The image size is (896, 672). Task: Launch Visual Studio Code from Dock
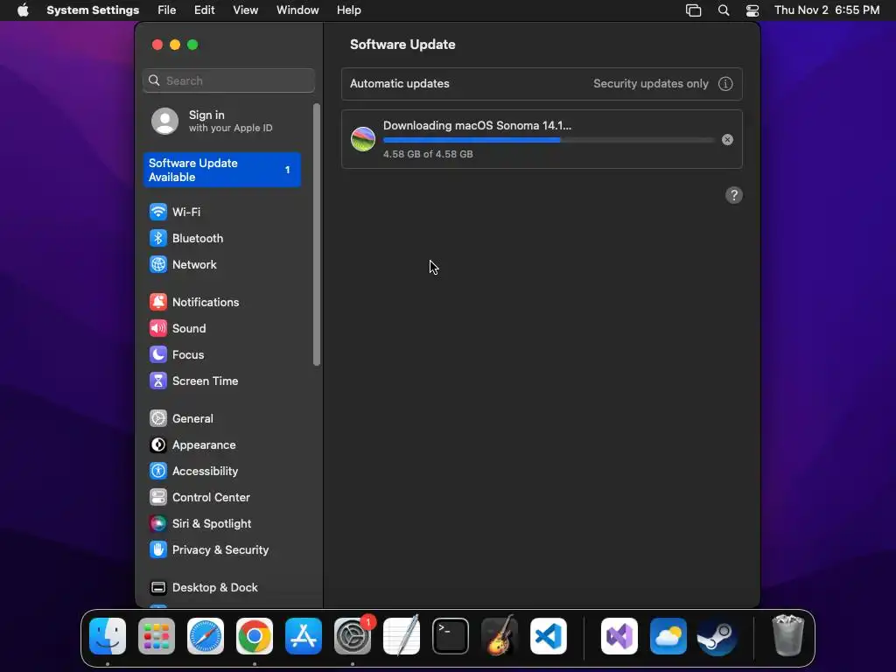click(x=549, y=636)
